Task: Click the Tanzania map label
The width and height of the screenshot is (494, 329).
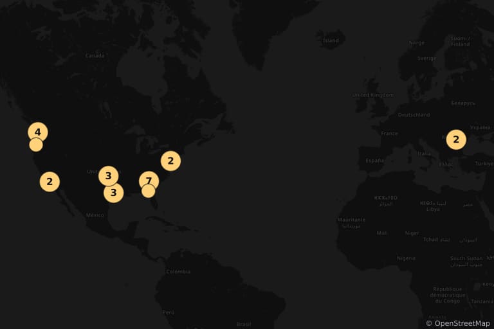Action: [x=482, y=301]
